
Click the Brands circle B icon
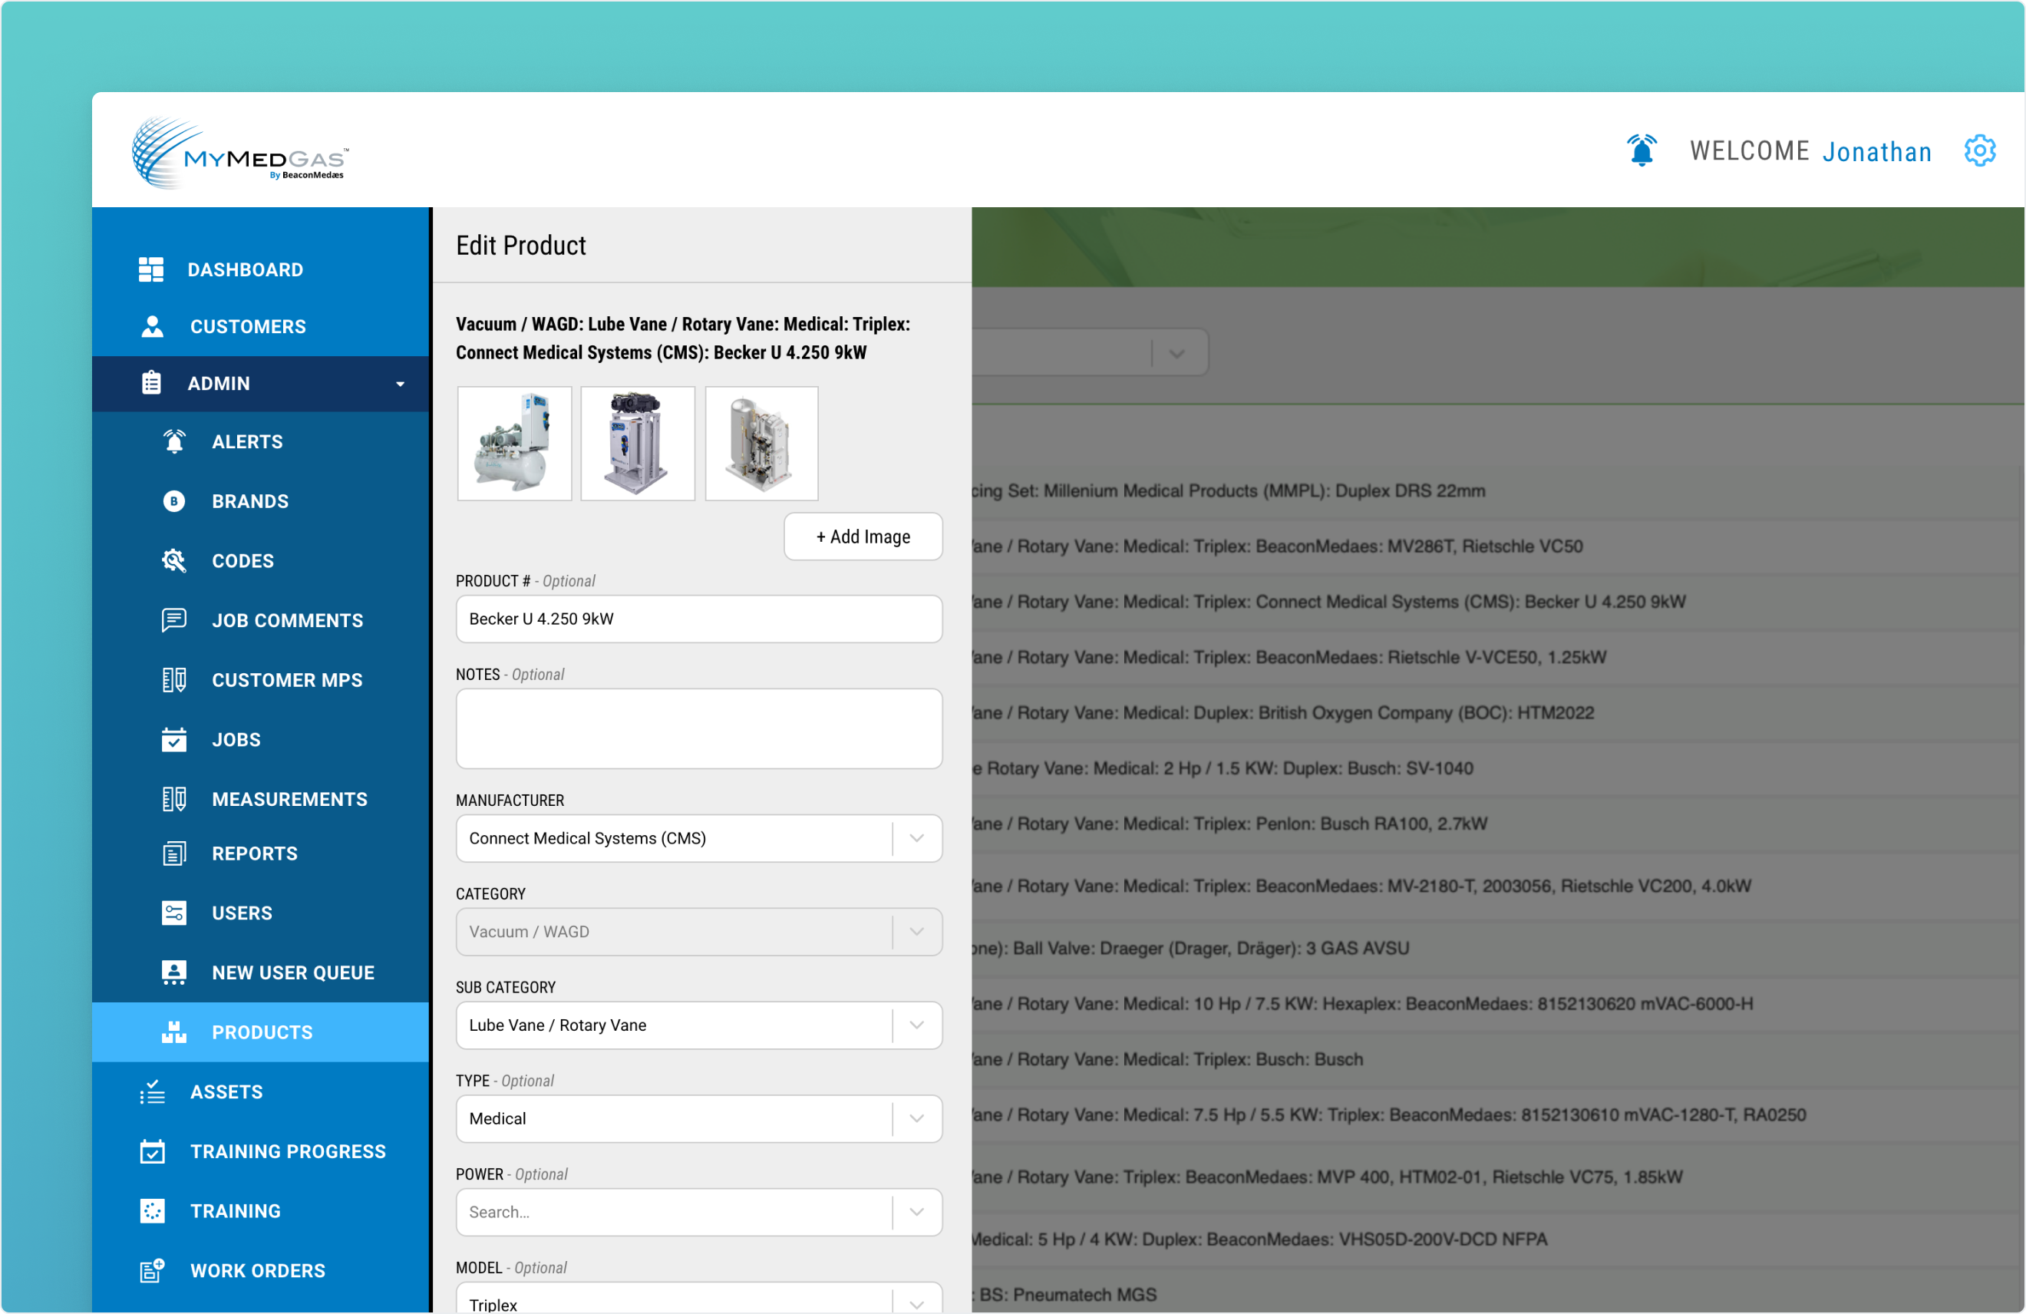coord(174,502)
